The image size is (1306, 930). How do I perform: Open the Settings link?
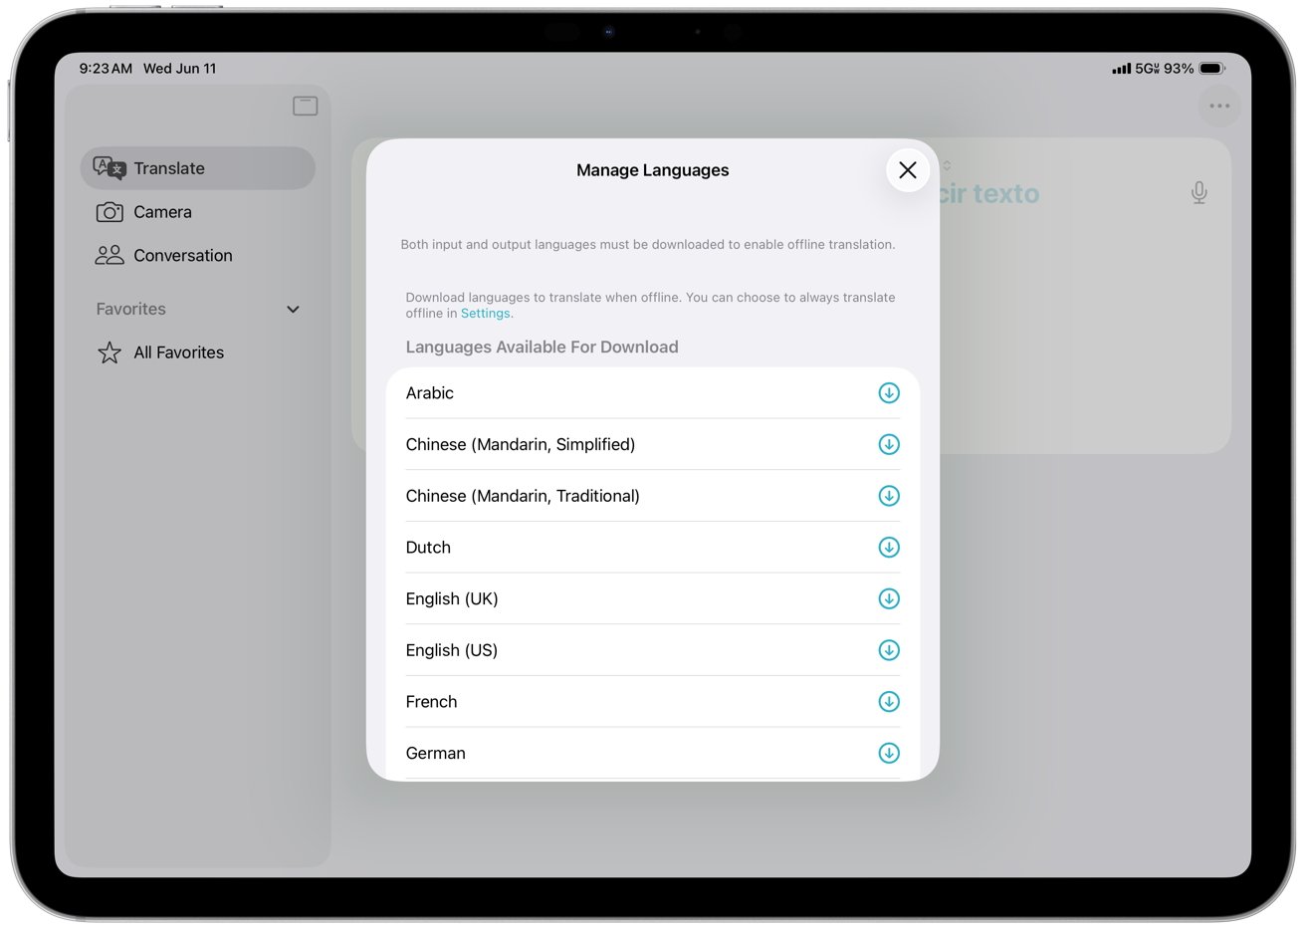[x=485, y=313]
